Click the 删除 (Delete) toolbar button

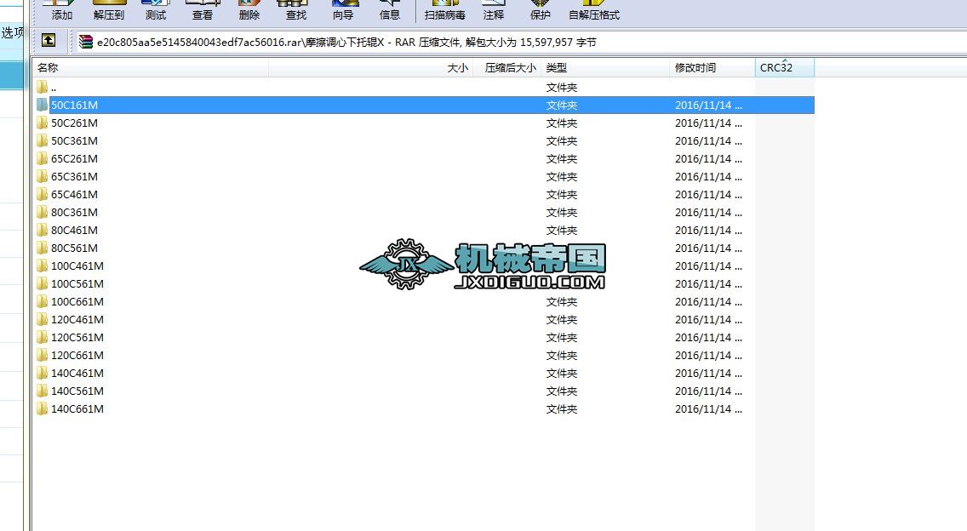coord(249,10)
